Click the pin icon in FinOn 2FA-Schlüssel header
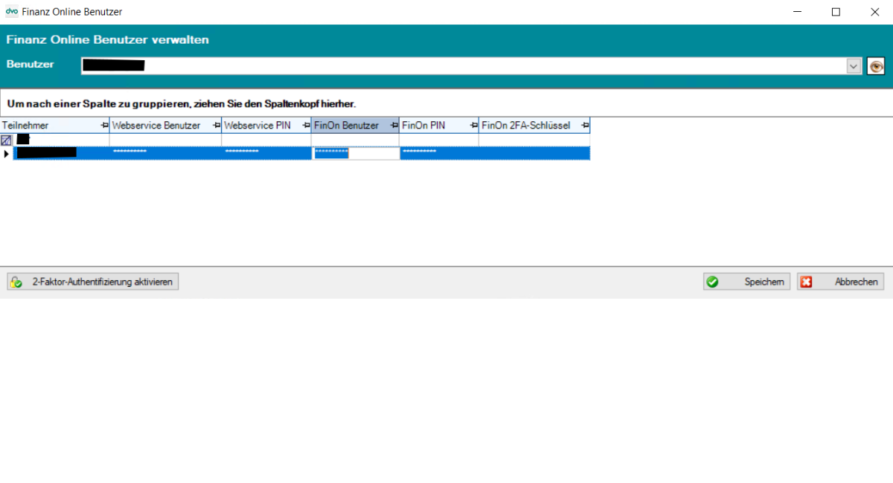 point(585,126)
